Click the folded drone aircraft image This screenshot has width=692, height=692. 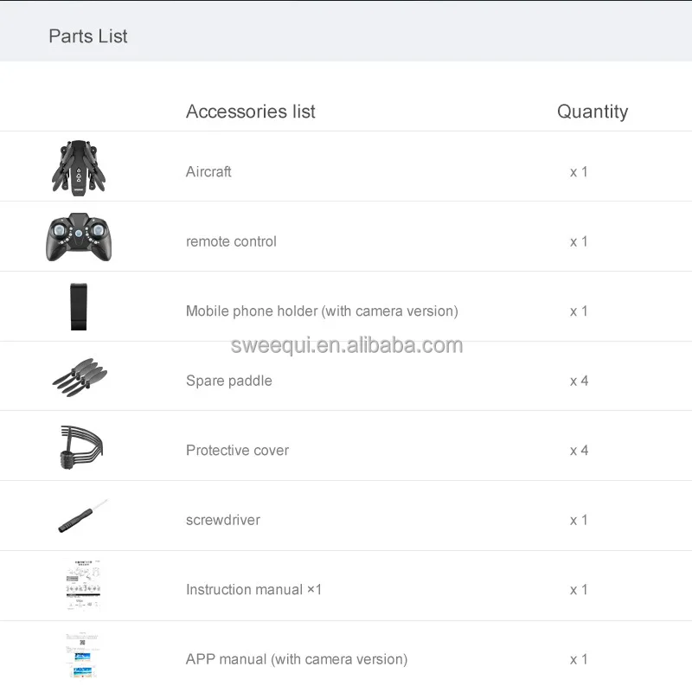click(80, 167)
